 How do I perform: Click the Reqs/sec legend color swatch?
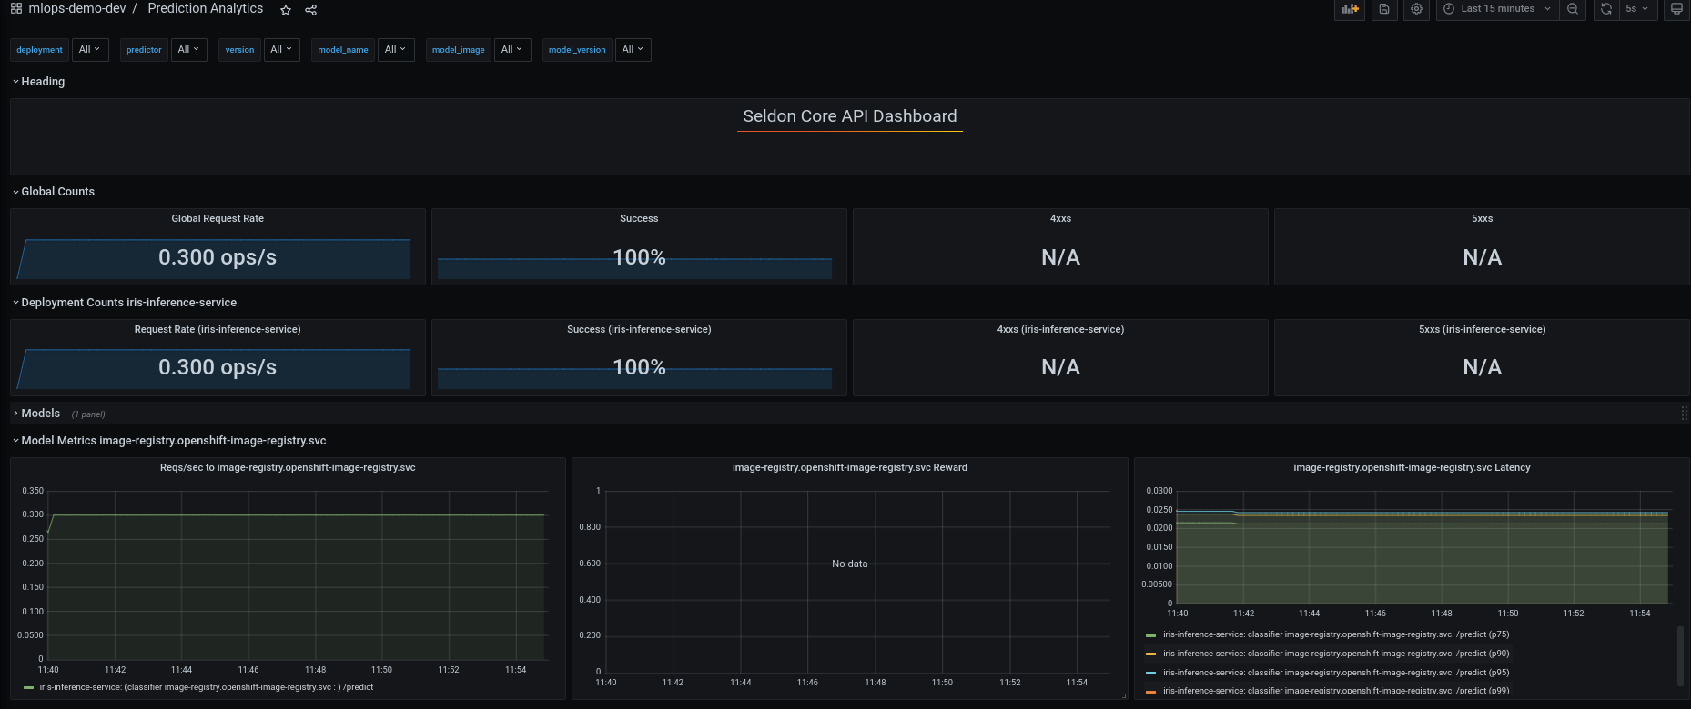tap(29, 688)
